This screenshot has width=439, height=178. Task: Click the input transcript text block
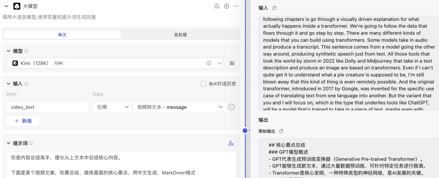coord(349,63)
